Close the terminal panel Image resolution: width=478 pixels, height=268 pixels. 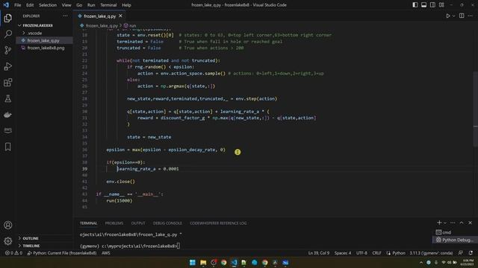point(471,223)
